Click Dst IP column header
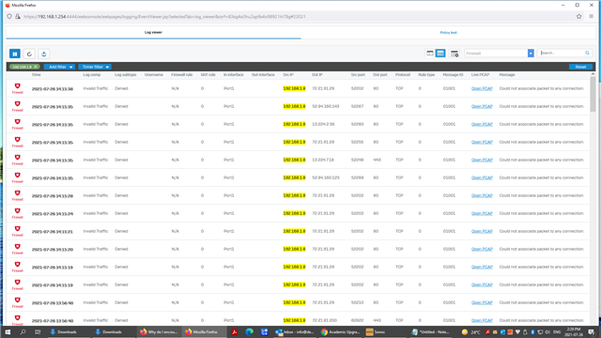Viewport: 601px width, 338px height. pyautogui.click(x=317, y=75)
